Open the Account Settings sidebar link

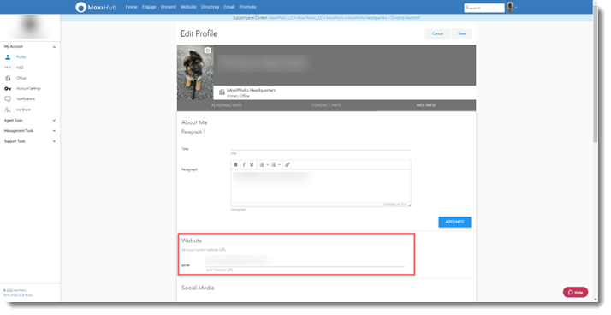click(x=28, y=88)
